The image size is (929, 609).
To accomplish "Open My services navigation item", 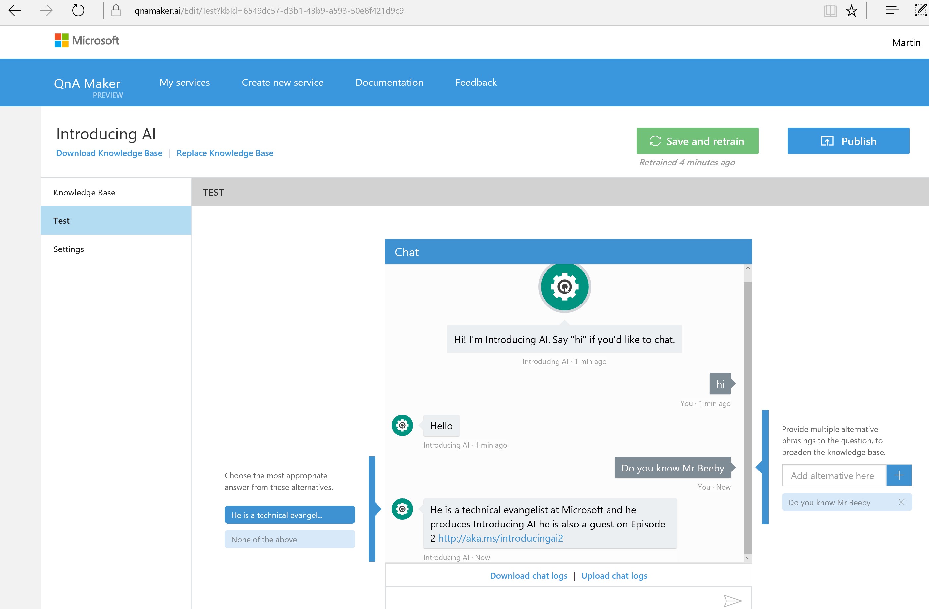I will 185,82.
